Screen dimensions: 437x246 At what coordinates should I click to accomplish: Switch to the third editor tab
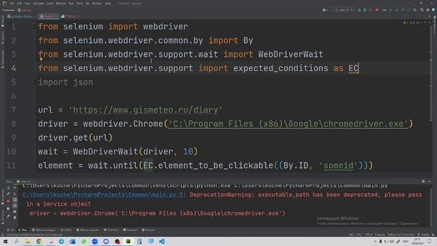[69, 16]
